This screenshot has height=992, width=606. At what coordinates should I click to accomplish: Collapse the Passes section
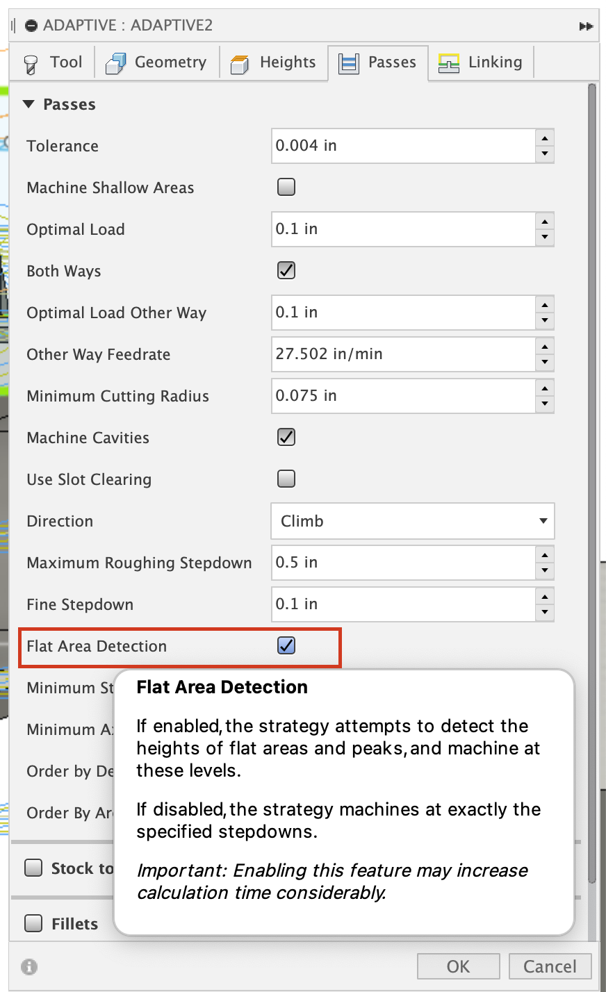coord(28,104)
